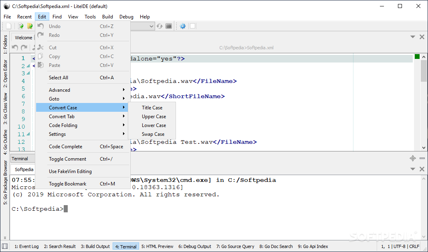Click the terminal panel move icon

413,158
